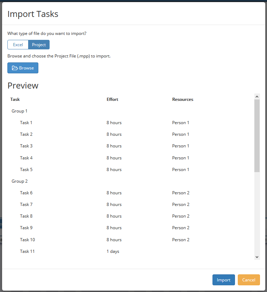
Task: Select the Task 8 row
Action: [131, 216]
